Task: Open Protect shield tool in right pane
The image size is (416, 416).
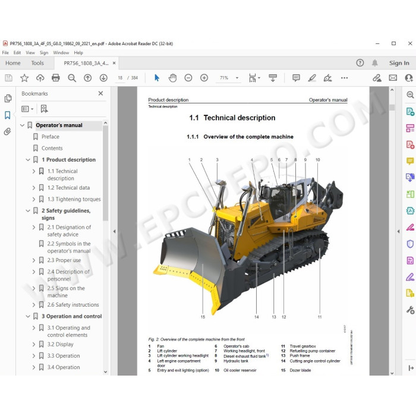Action: (x=410, y=244)
